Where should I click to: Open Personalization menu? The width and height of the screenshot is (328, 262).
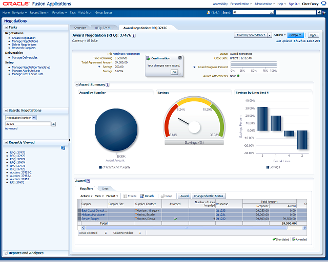(241, 4)
